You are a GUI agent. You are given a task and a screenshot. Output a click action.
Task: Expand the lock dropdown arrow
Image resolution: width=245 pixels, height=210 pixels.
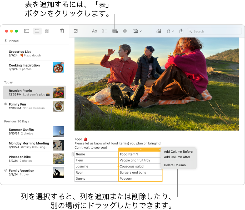pyautogui.click(x=173, y=31)
